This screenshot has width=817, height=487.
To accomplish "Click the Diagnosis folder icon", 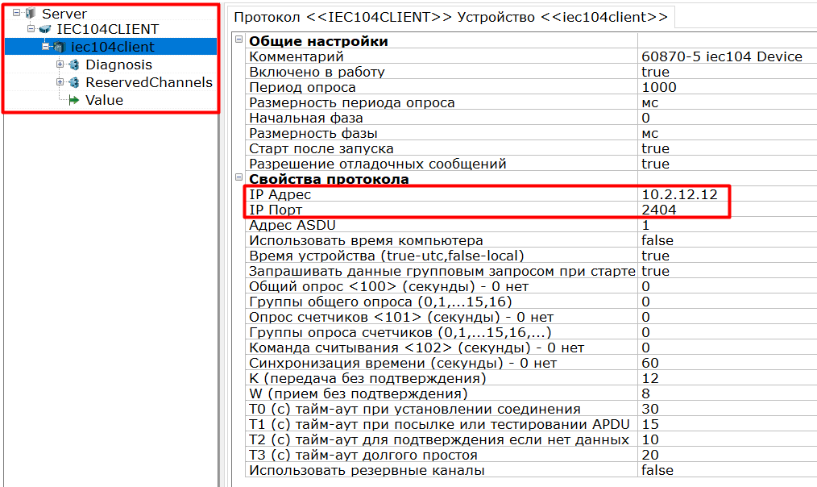I will click(x=74, y=65).
